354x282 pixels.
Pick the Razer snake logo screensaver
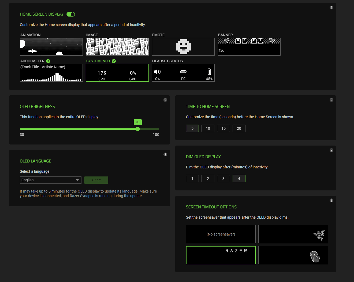point(293,234)
